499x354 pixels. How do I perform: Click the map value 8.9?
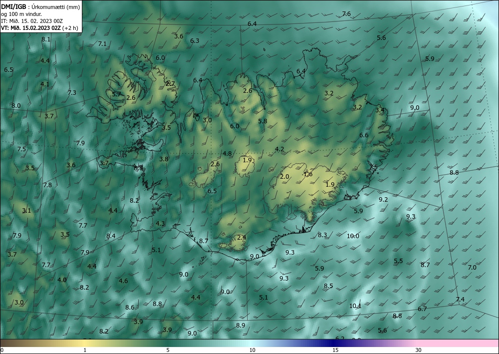tap(241, 326)
